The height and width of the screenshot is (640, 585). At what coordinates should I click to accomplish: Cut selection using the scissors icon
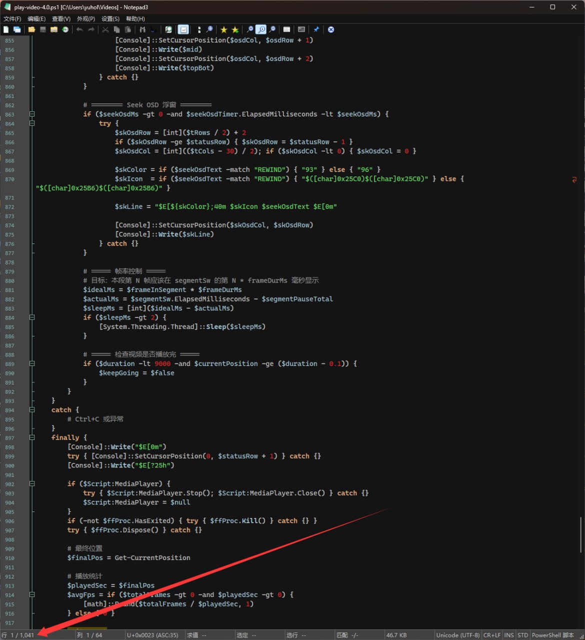point(105,30)
